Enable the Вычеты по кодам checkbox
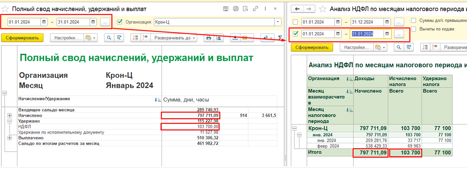Viewport: 467px width, 175px height. pyautogui.click(x=414, y=29)
